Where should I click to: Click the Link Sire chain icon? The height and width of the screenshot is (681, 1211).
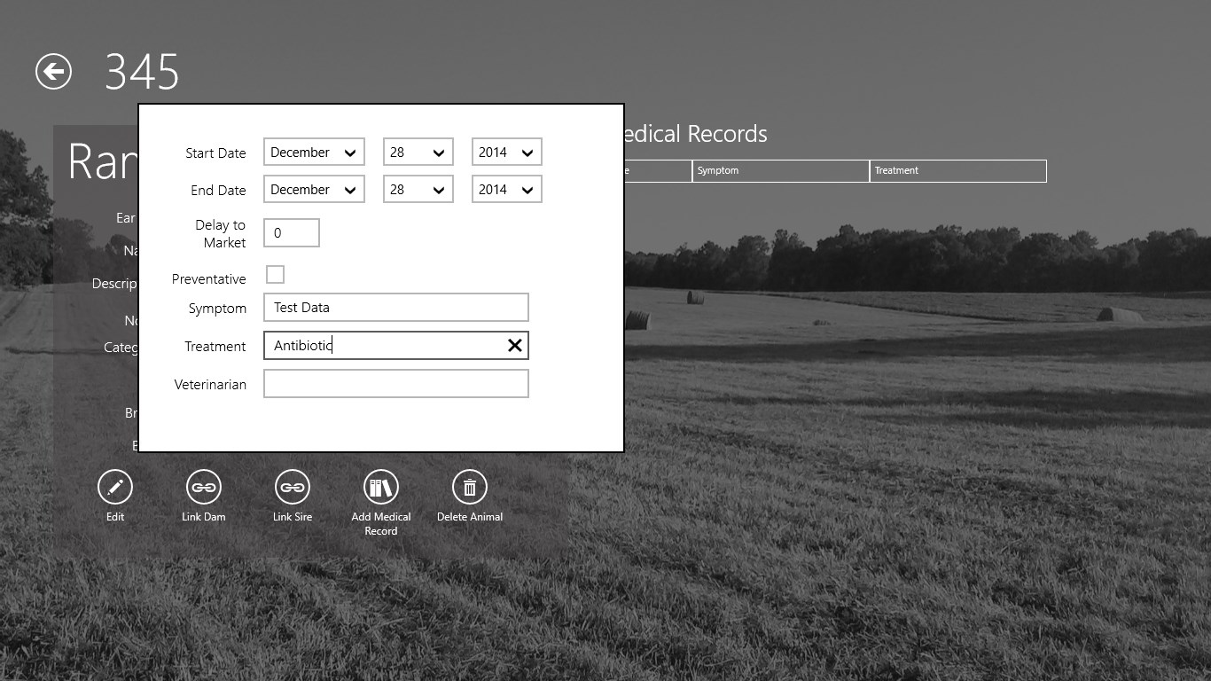coord(293,487)
